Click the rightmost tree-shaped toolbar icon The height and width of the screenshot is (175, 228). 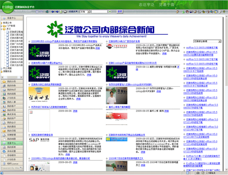point(224,12)
